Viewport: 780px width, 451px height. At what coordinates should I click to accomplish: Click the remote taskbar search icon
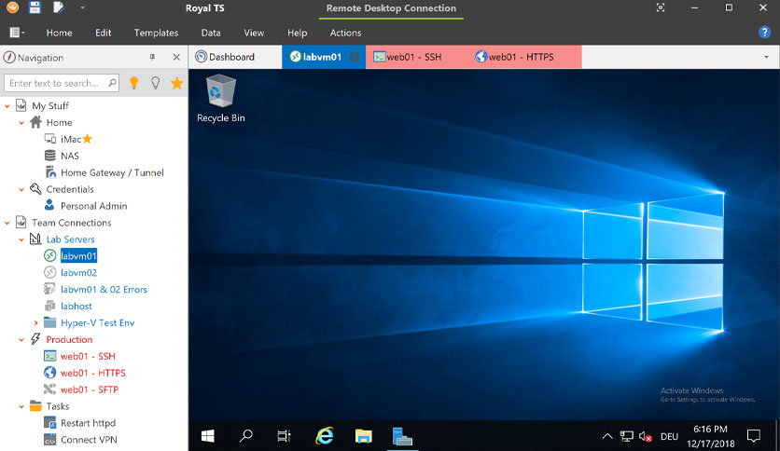pos(245,436)
